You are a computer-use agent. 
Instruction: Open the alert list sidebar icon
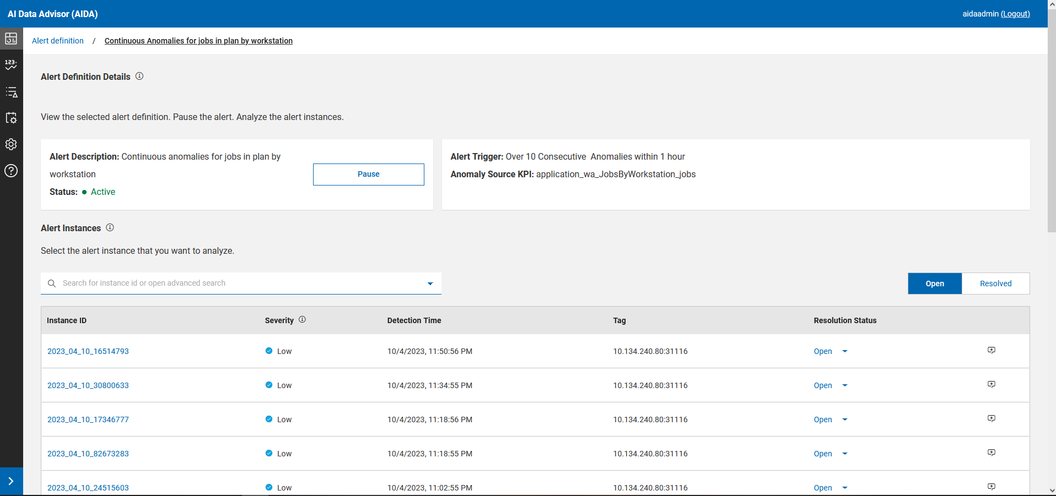(11, 92)
